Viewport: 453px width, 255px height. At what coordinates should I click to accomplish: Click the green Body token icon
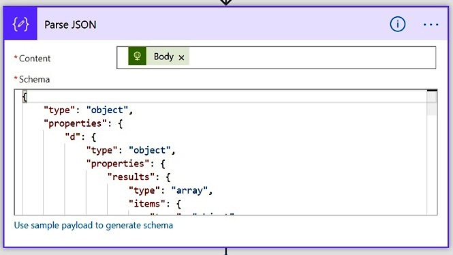coord(137,56)
